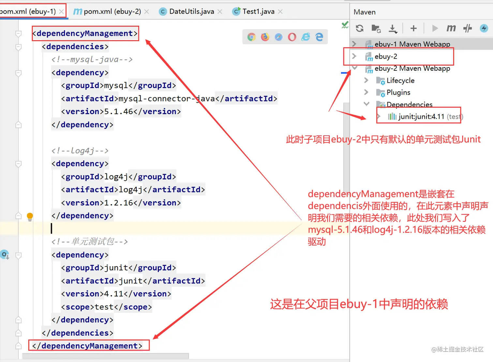The width and height of the screenshot is (493, 362).
Task: Click the inspection checkmark status icon
Action: pos(345,25)
